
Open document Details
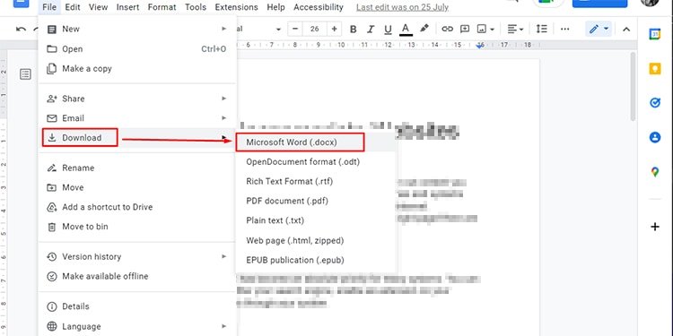137,306
